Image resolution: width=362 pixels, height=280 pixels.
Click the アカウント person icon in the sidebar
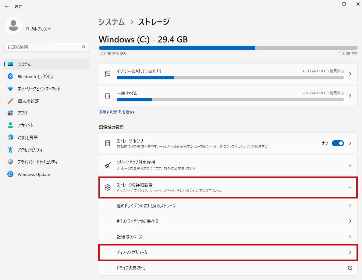point(10,125)
